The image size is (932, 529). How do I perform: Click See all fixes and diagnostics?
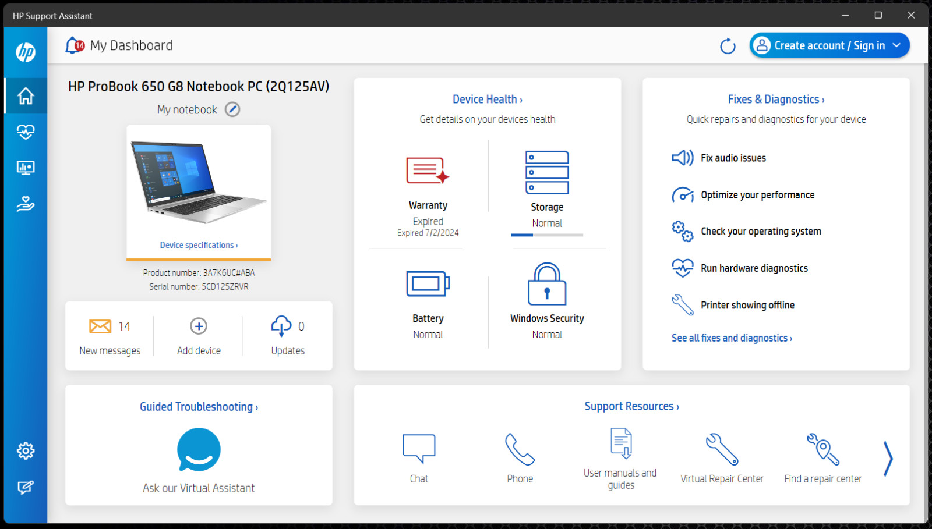pos(732,338)
